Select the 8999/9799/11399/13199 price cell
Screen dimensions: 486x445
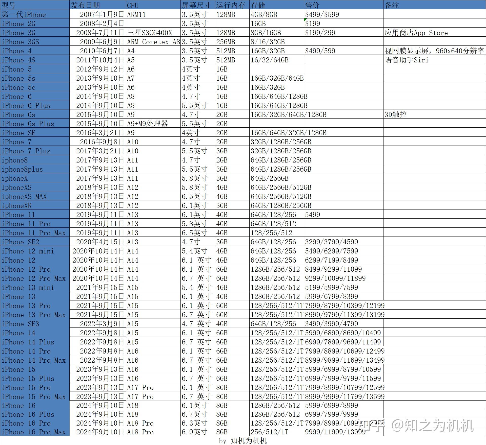(x=344, y=315)
